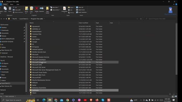Select the Mozilla Maintenance Service folder
This screenshot has height=102, width=182.
pos(41,80)
